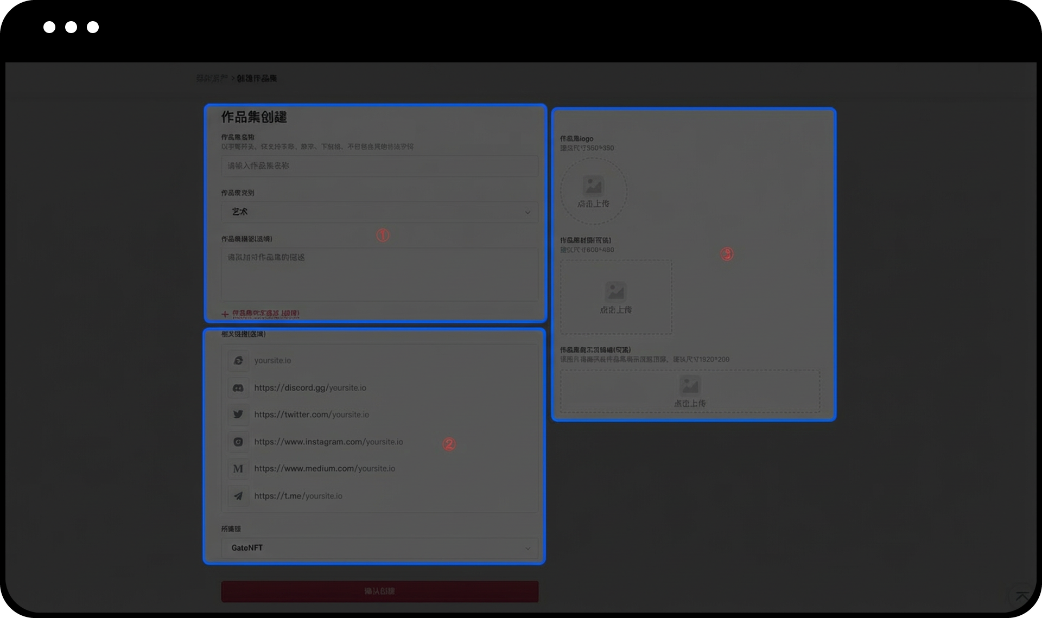
Task: Upload image in the circular logo placeholder
Action: (593, 191)
